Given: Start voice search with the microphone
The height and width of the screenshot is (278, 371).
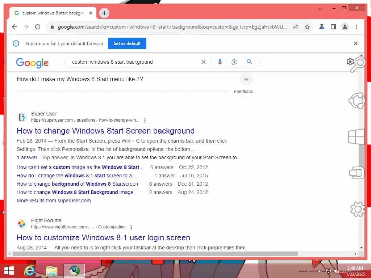Looking at the screenshot, I should (220, 62).
